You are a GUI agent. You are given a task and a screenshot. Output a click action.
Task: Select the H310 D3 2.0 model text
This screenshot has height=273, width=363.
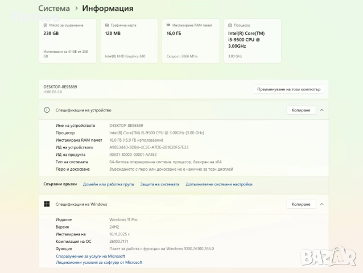[53, 92]
